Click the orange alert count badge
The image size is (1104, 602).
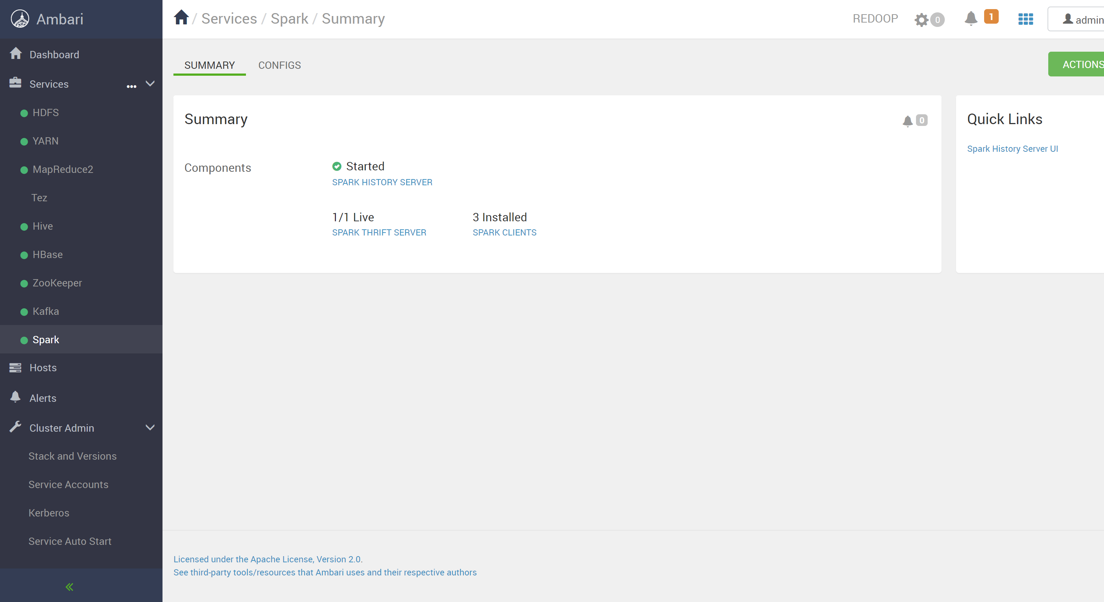coord(991,17)
